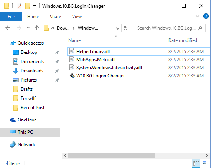Click the Back navigation arrow
Screen dimensions: 211x168
[8, 28]
